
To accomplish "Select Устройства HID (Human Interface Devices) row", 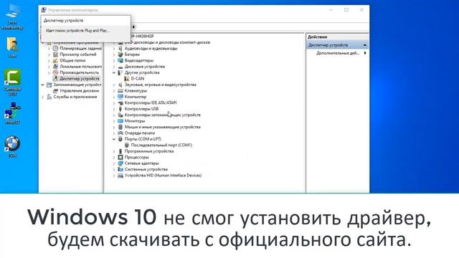I will pos(163,176).
